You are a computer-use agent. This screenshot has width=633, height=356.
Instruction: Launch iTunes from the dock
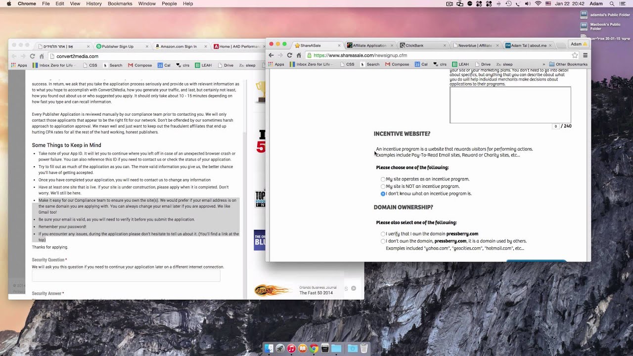point(291,349)
